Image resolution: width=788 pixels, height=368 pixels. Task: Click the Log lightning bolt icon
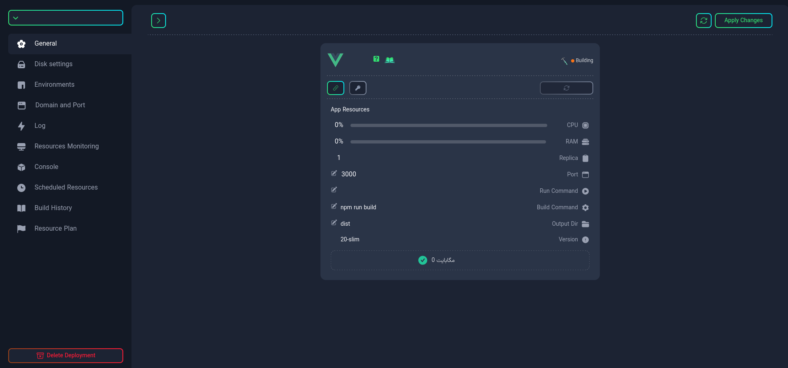pyautogui.click(x=21, y=126)
